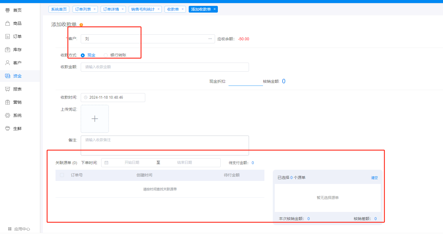Select the 客户 person icon in sidebar
Viewport: 443px width, 234px height.
tap(8, 63)
